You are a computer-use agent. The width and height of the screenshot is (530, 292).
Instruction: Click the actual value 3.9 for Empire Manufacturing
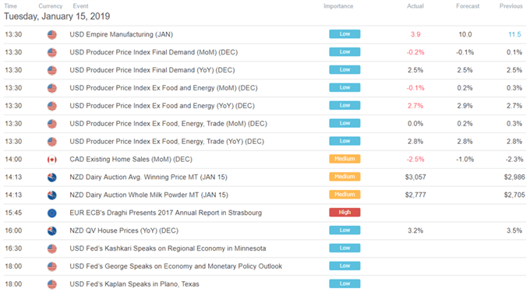click(415, 34)
